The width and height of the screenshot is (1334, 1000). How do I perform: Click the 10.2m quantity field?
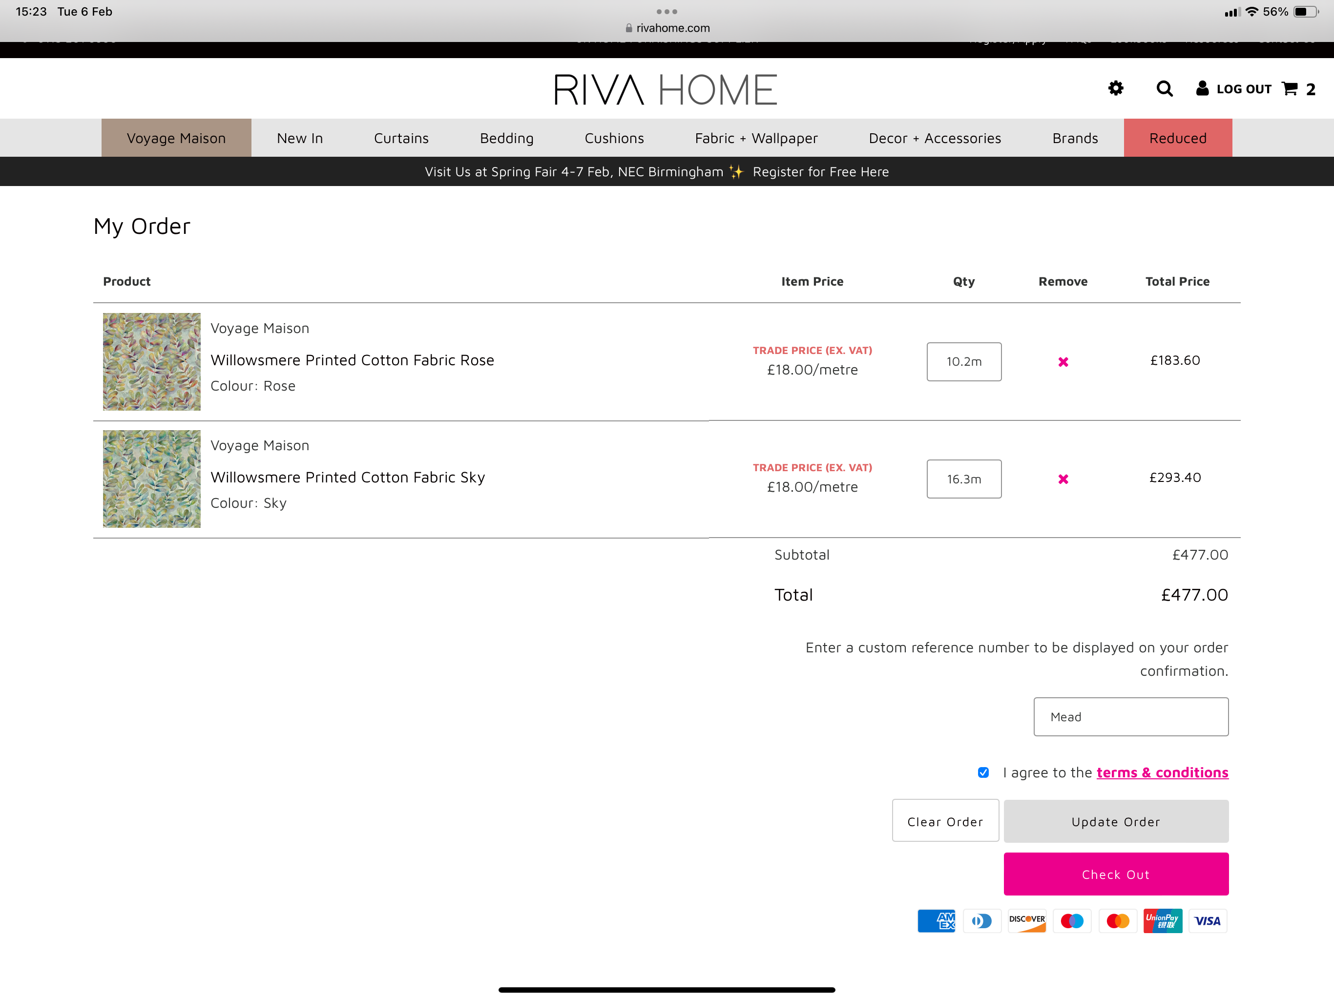pos(963,362)
